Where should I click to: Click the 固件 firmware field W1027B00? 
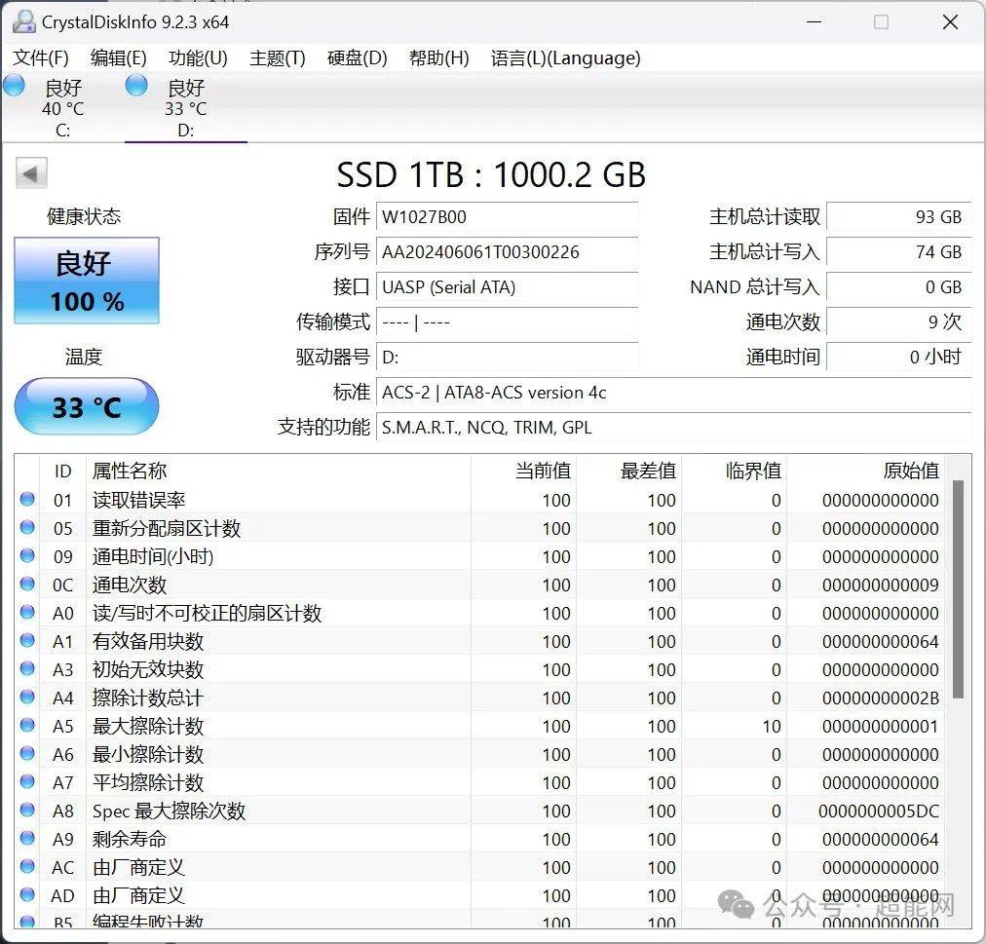pyautogui.click(x=507, y=217)
